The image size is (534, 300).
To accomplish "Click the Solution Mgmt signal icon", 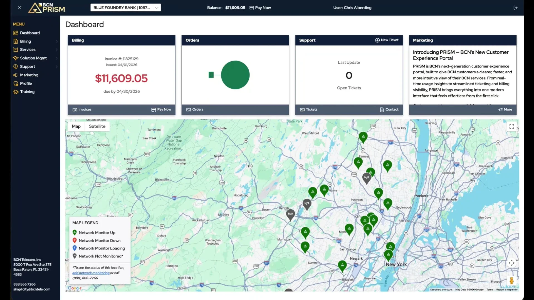I will click(16, 58).
